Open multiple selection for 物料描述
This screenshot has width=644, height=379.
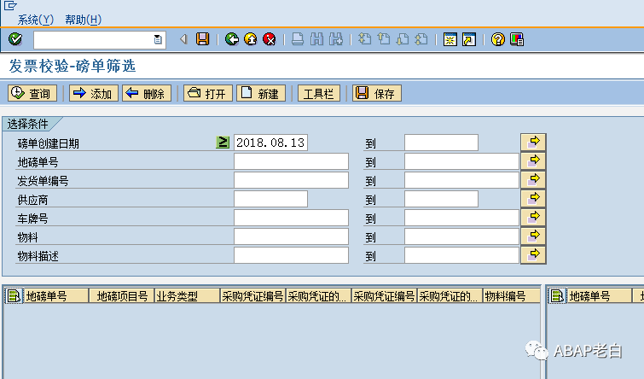tap(533, 255)
